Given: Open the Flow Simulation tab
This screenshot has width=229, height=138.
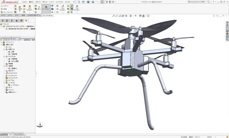Looking at the screenshot, I should pyautogui.click(x=48, y=15).
